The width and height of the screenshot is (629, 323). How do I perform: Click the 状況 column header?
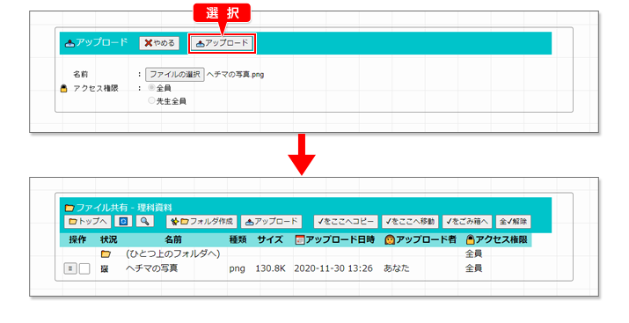pos(109,239)
